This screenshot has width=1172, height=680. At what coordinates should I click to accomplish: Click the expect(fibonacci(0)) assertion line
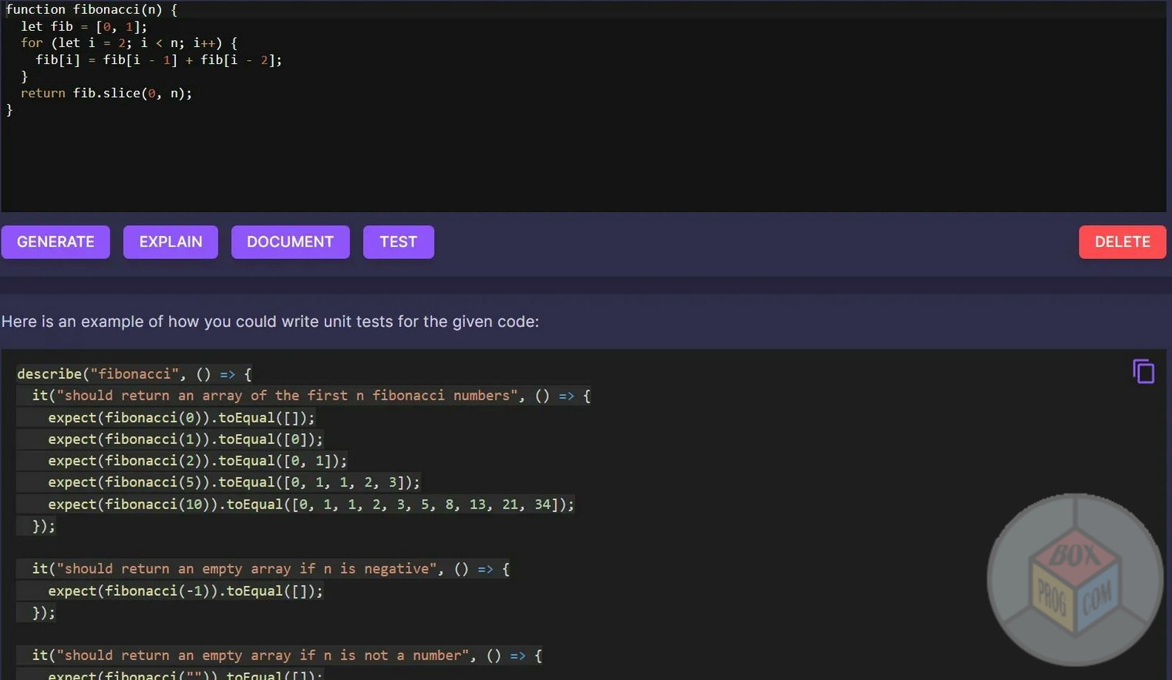(181, 418)
